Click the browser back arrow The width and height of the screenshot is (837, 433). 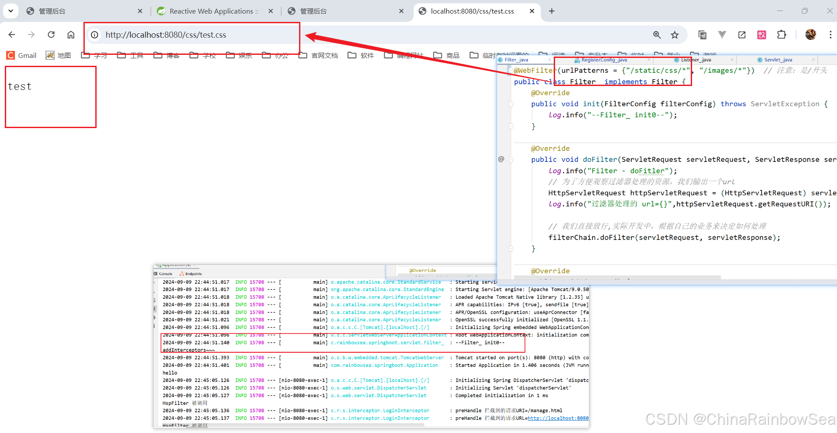[12, 35]
